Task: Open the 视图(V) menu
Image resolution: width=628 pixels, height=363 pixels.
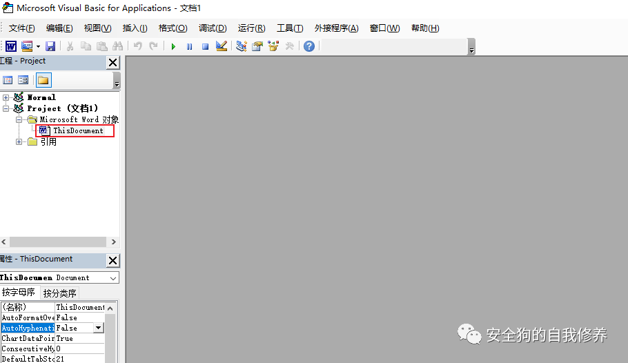Action: (x=97, y=28)
